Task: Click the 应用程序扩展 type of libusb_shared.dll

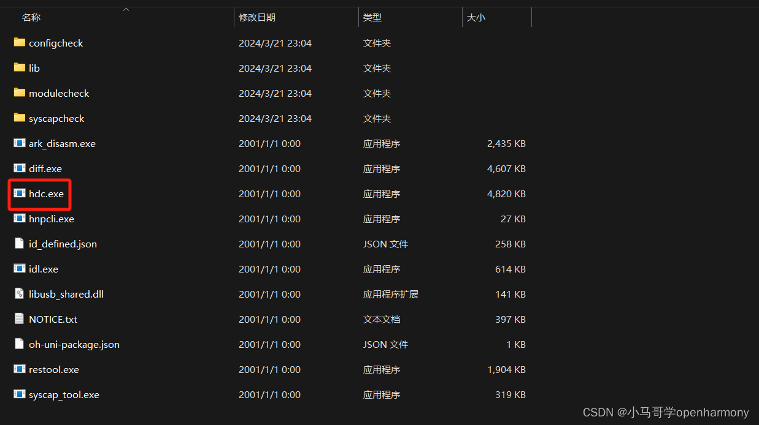Action: (391, 295)
